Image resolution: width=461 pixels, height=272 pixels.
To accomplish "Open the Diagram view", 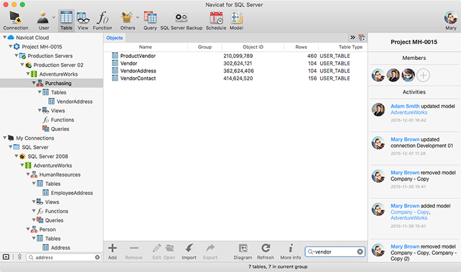I will click(x=243, y=252).
